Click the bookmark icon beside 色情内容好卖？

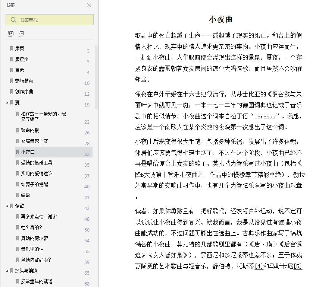[x=18, y=260]
